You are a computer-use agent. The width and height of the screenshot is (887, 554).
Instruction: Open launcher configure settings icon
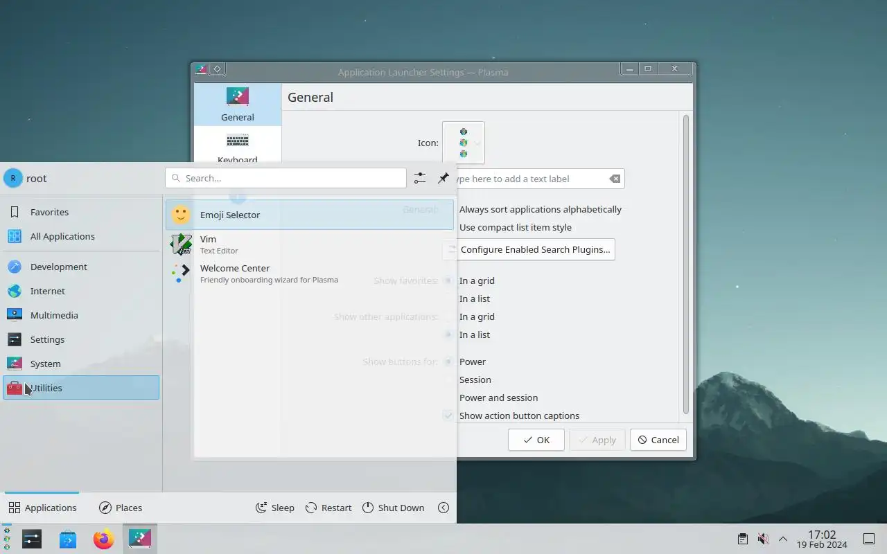420,178
